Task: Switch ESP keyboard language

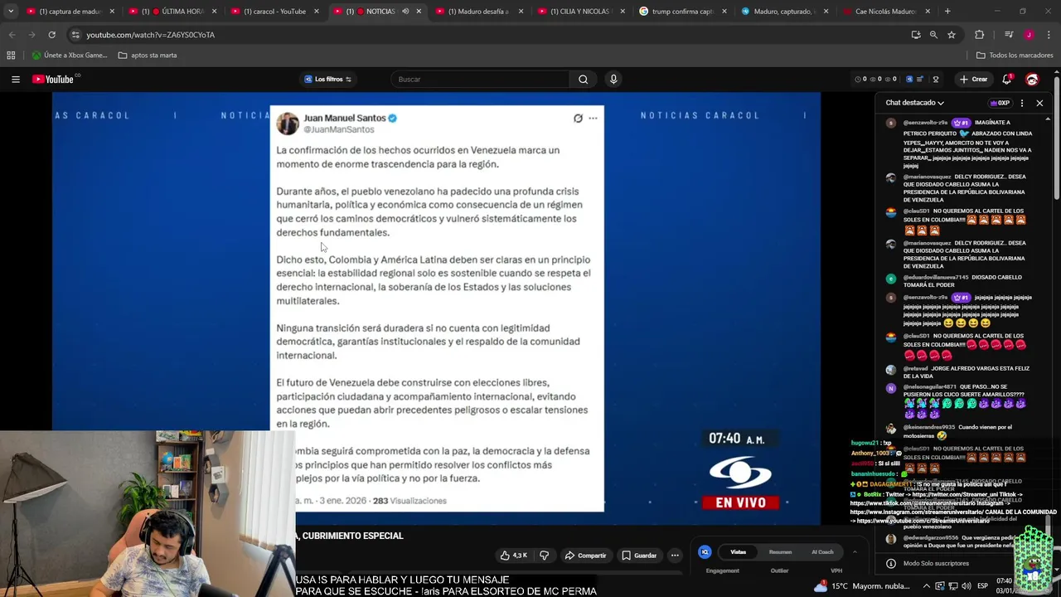Action: [x=982, y=585]
